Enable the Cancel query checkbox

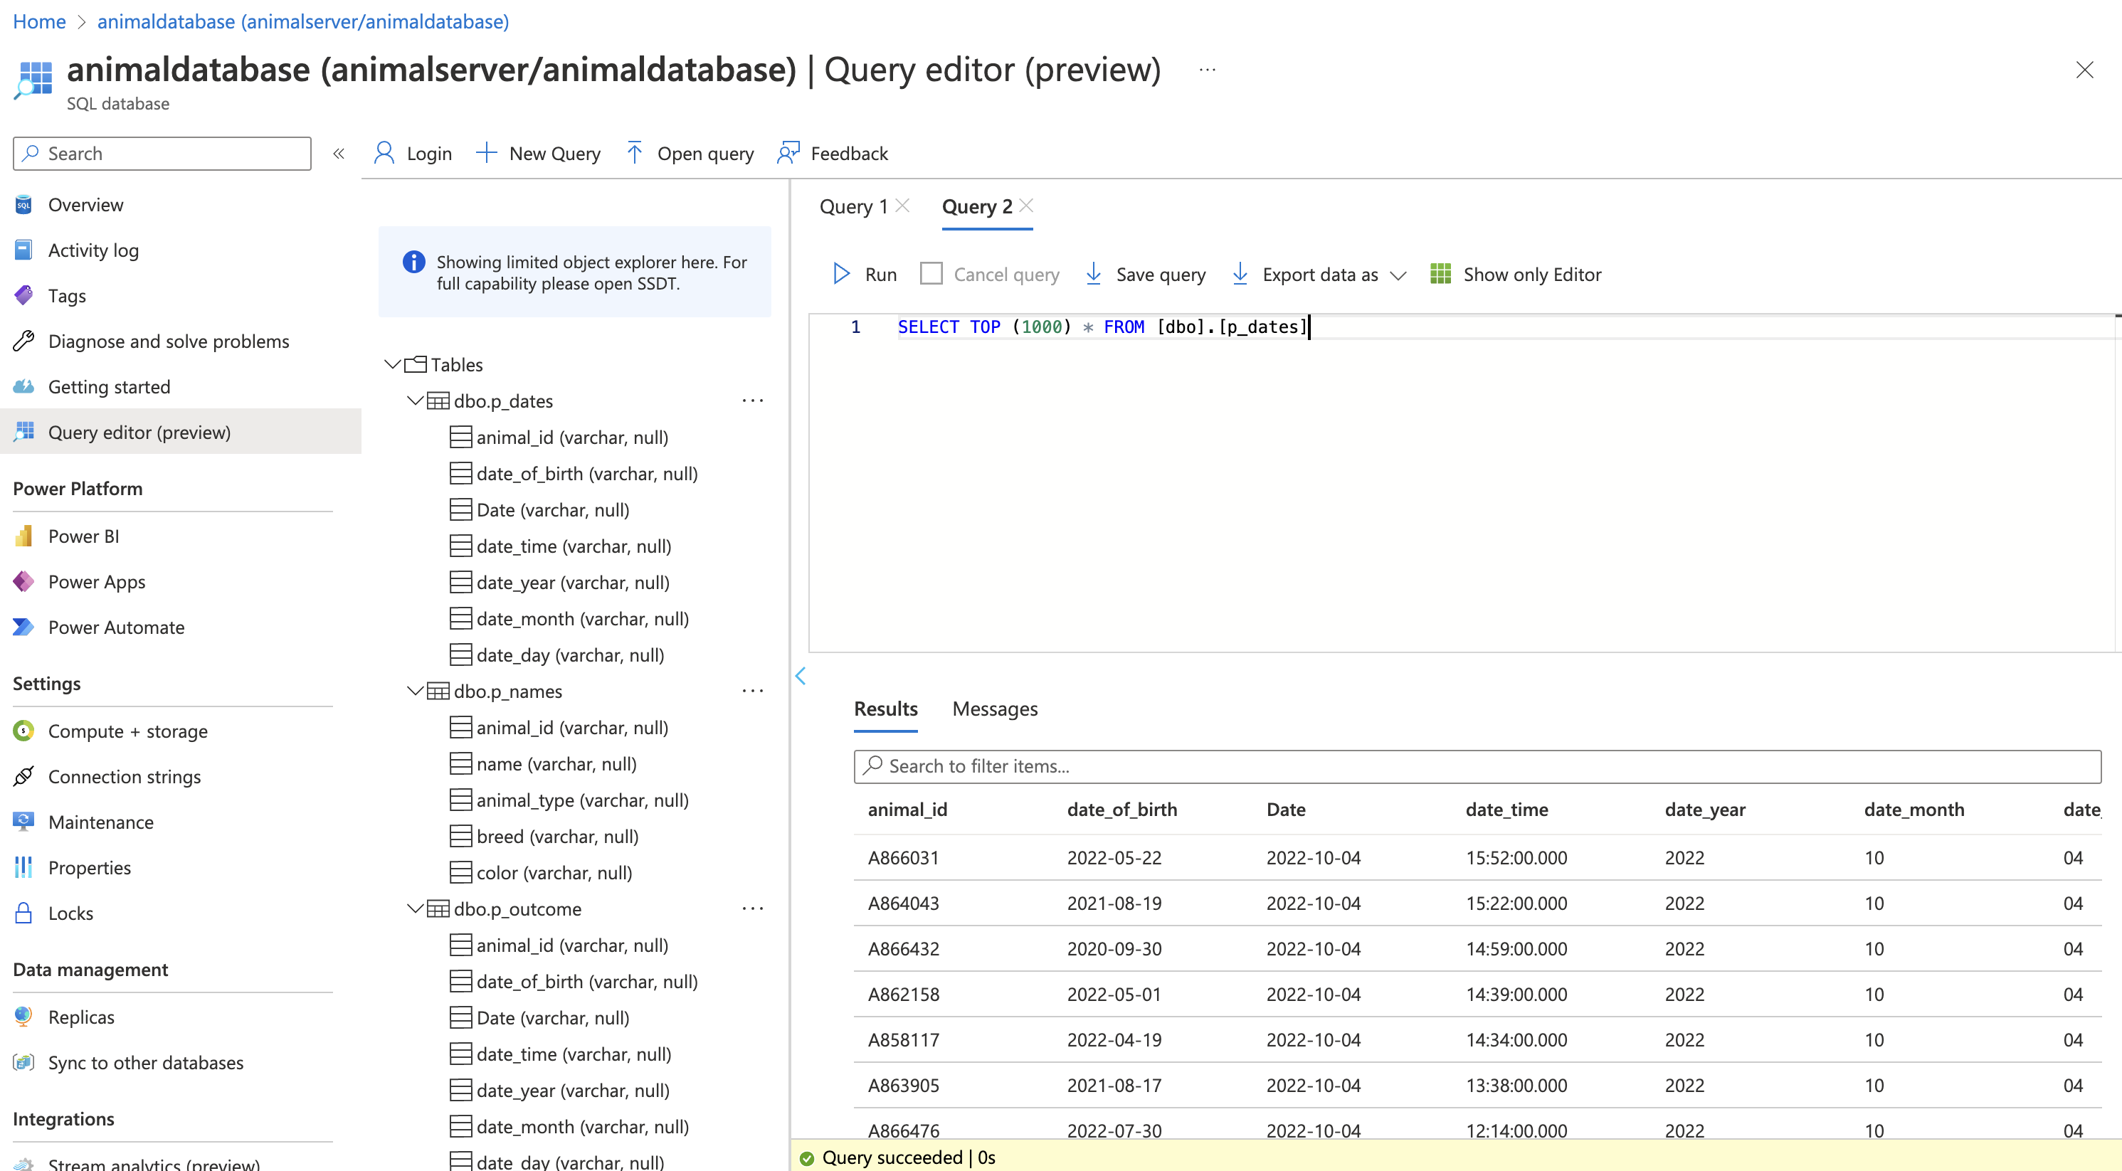[x=931, y=272]
